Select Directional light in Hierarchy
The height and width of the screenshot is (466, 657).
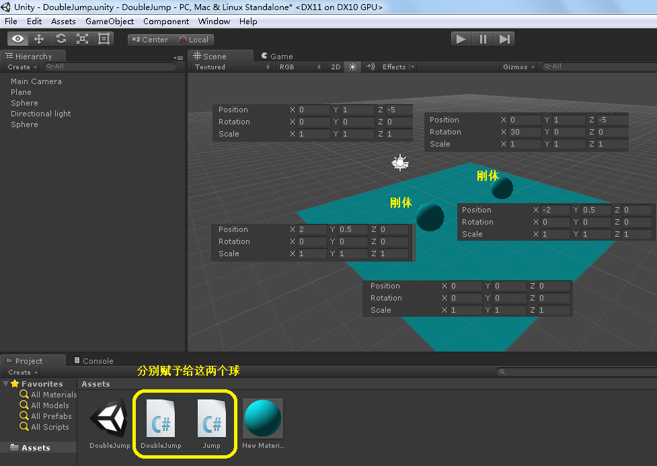(40, 114)
